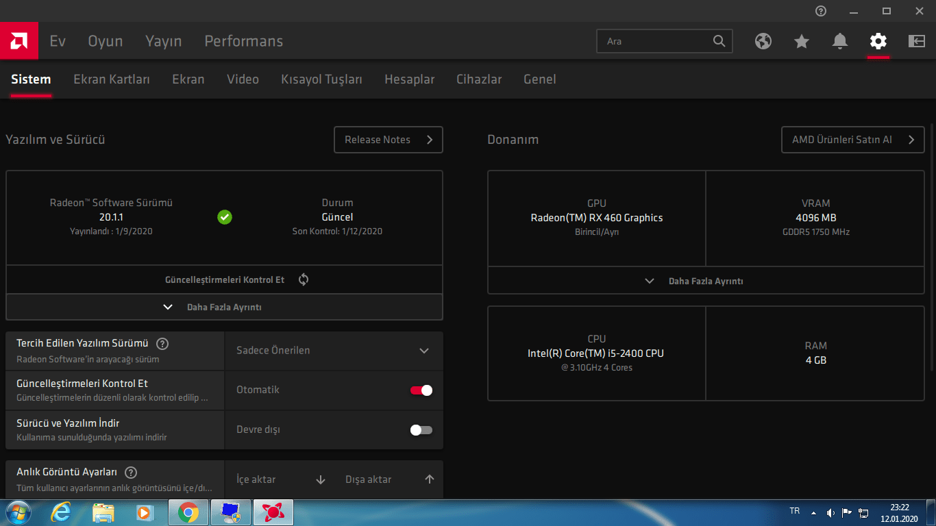
Task: Click the sidebar panel toggle icon
Action: pyautogui.click(x=917, y=41)
